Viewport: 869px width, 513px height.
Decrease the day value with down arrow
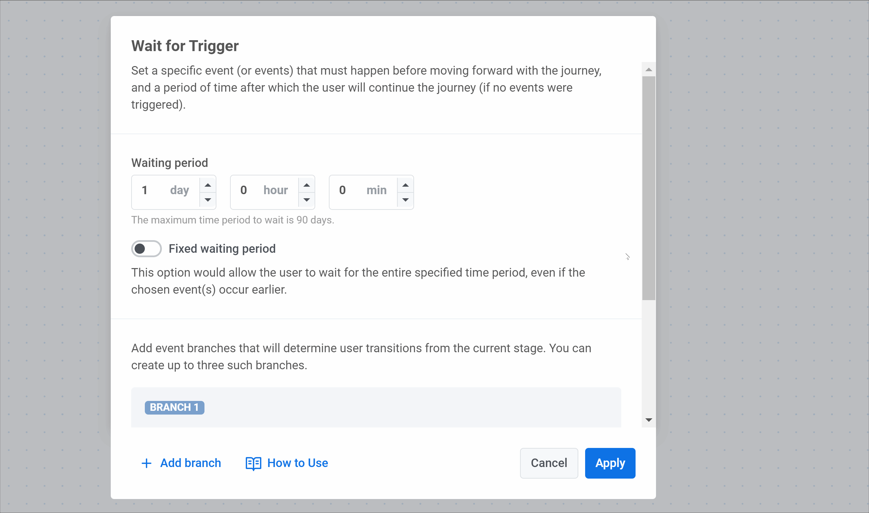[208, 200]
